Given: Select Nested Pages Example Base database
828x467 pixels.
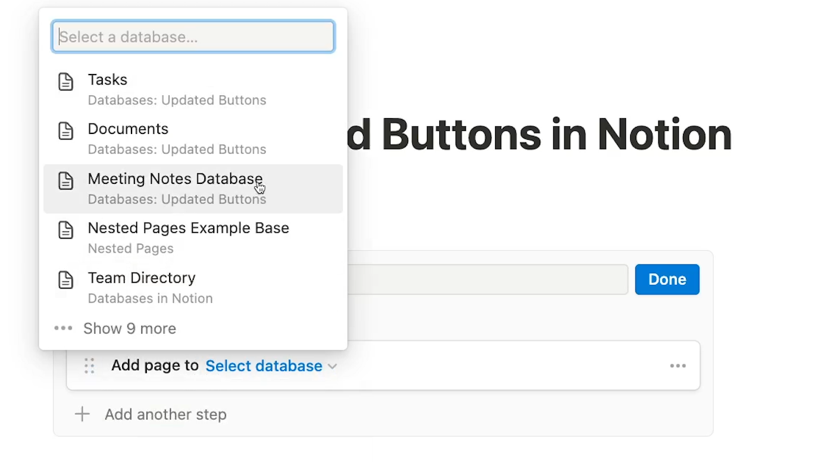Looking at the screenshot, I should (193, 238).
